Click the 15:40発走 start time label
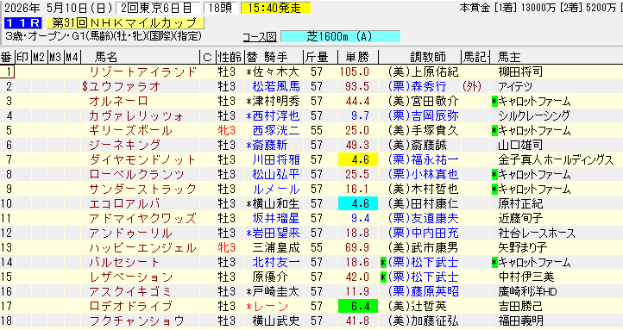Viewport: 623px width, 330px height. click(276, 8)
